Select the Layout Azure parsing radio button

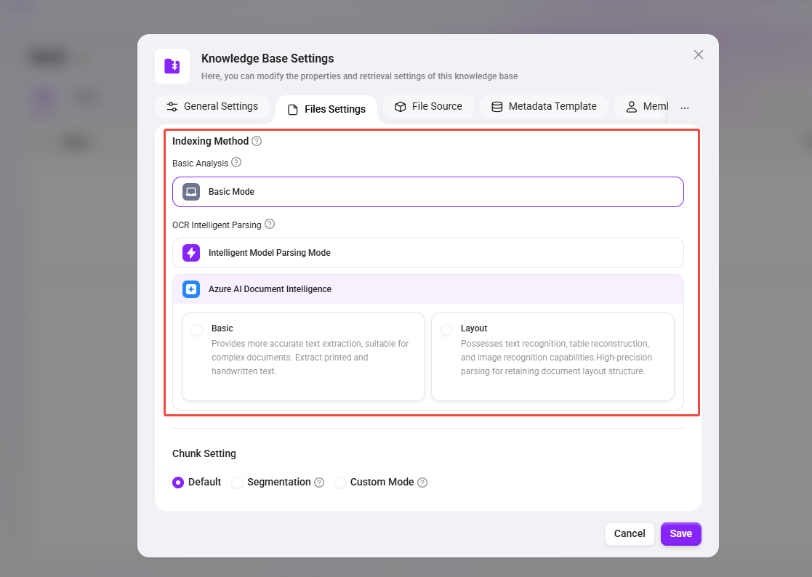446,330
